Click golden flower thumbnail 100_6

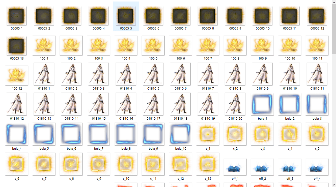click(180, 46)
